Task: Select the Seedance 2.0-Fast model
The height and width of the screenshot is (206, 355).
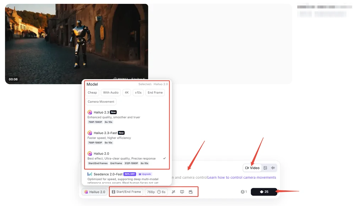Action: click(x=127, y=178)
